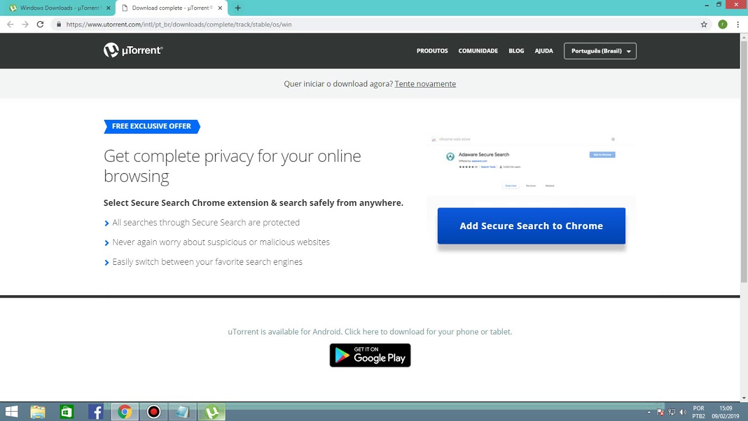Open PRODUTOS menu

pyautogui.click(x=432, y=51)
